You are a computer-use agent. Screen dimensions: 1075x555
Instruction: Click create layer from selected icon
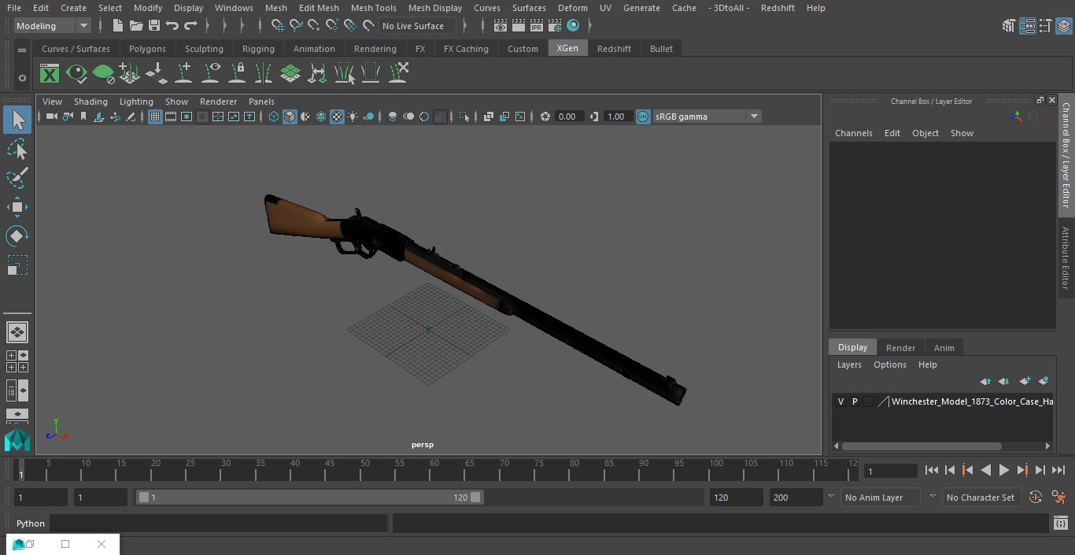1044,381
